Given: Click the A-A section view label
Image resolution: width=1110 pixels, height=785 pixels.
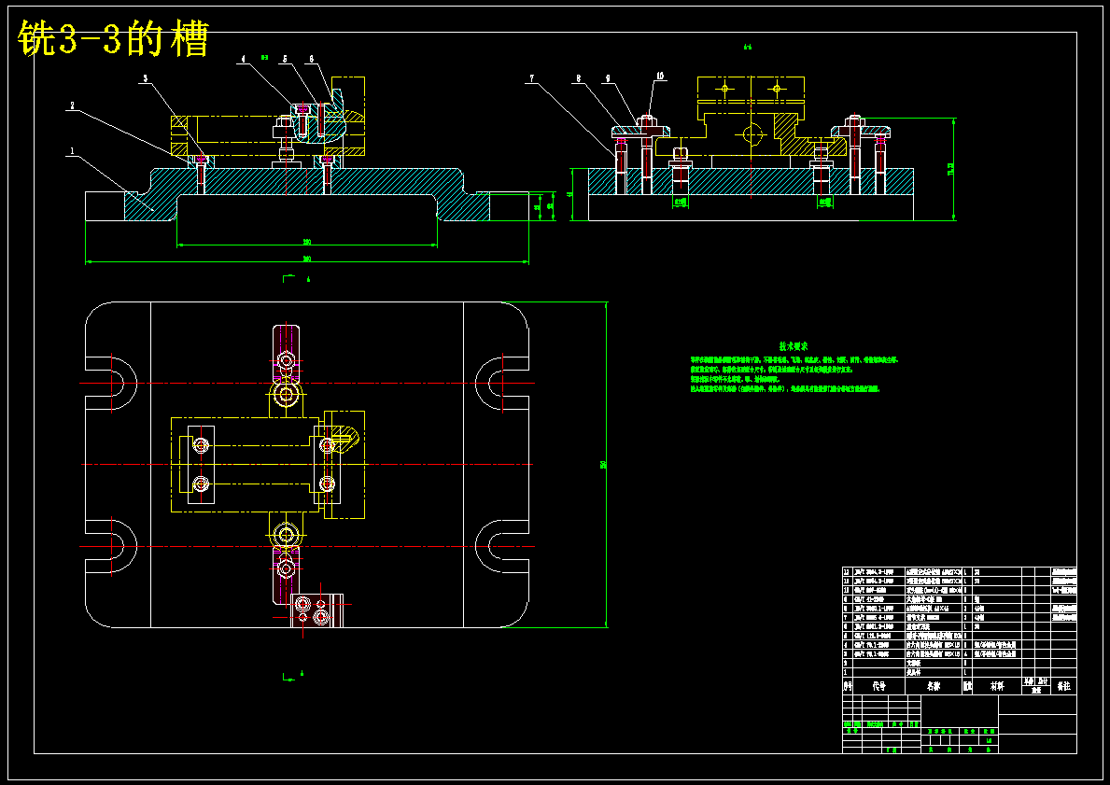Looking at the screenshot, I should point(748,48).
